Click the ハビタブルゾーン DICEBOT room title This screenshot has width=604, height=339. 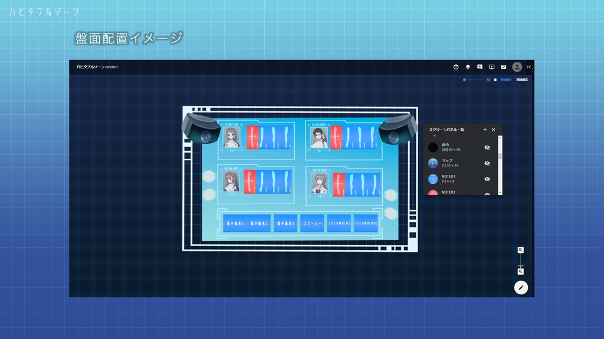pos(97,67)
